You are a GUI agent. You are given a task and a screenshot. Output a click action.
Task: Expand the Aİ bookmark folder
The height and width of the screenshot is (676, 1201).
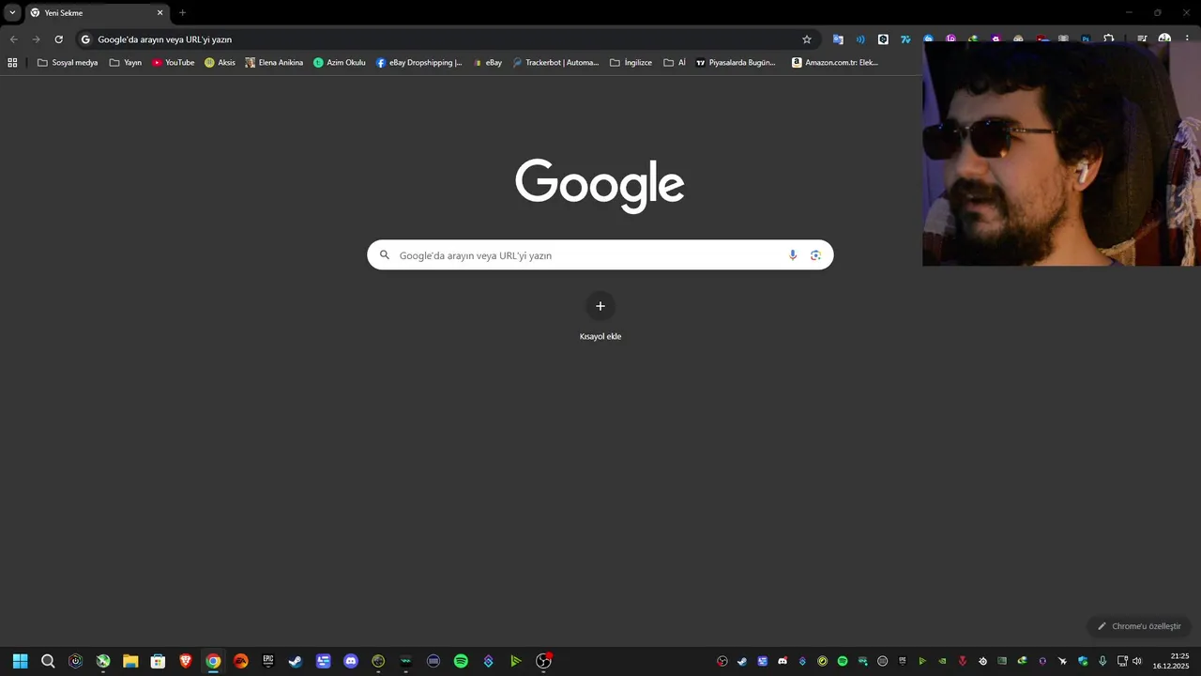(x=675, y=63)
